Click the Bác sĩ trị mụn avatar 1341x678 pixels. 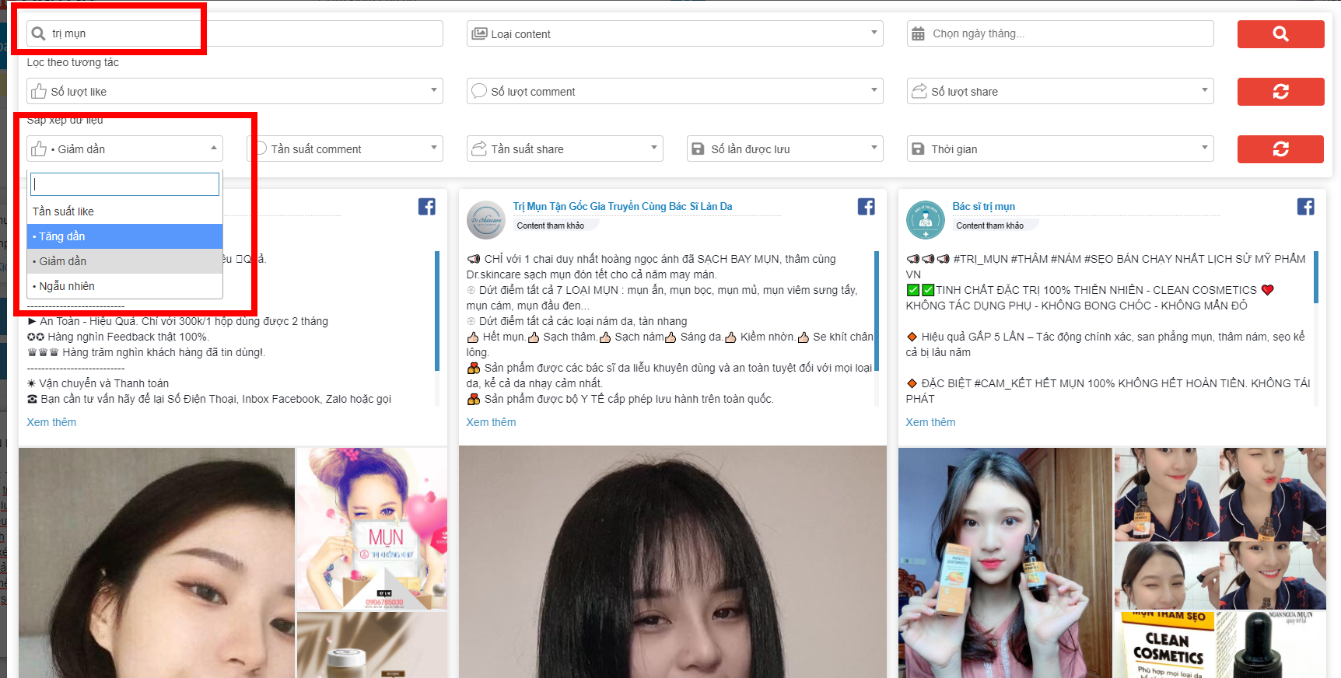point(926,220)
